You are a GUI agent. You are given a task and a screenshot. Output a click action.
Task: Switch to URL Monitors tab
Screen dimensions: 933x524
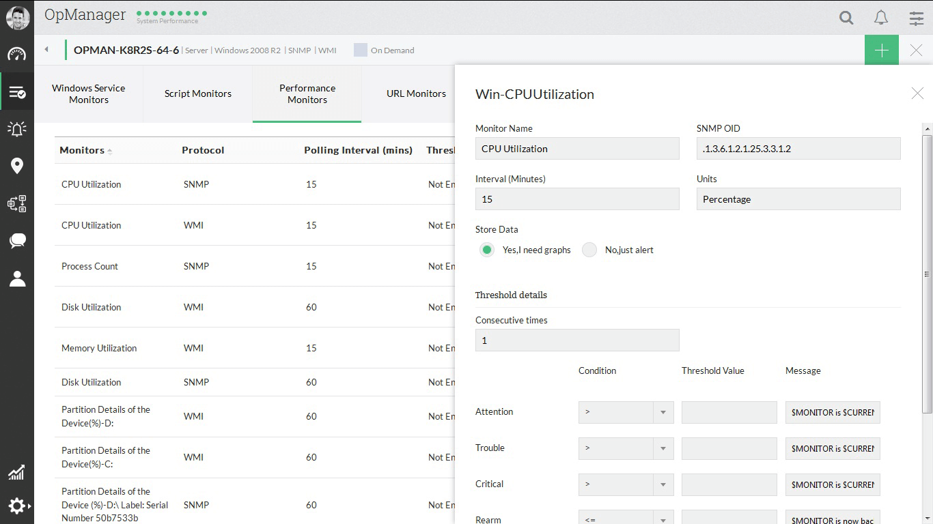[416, 94]
